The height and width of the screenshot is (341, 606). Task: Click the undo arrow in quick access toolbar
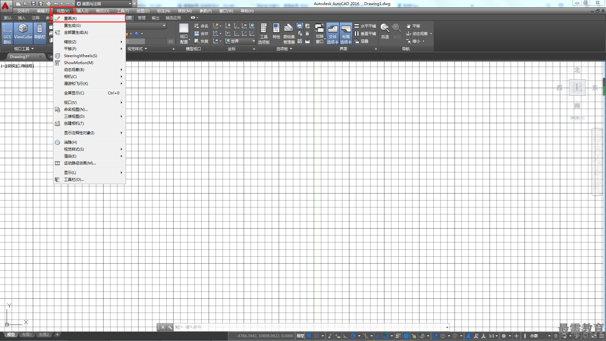coord(56,4)
